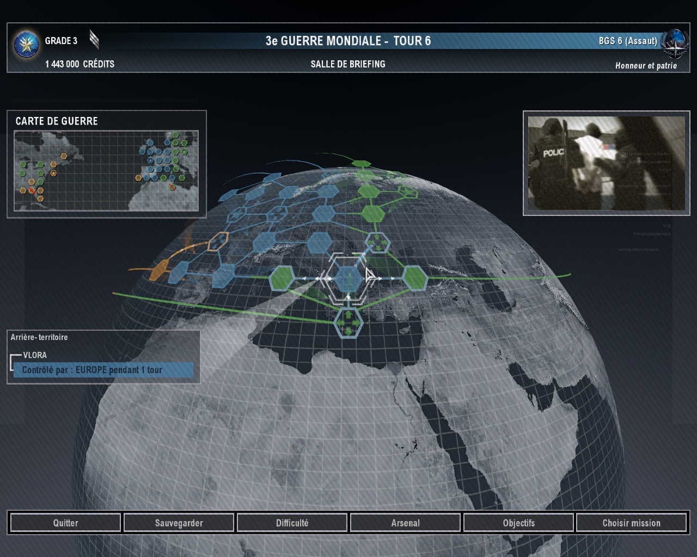Open the police briefing video thumbnail

(x=606, y=163)
